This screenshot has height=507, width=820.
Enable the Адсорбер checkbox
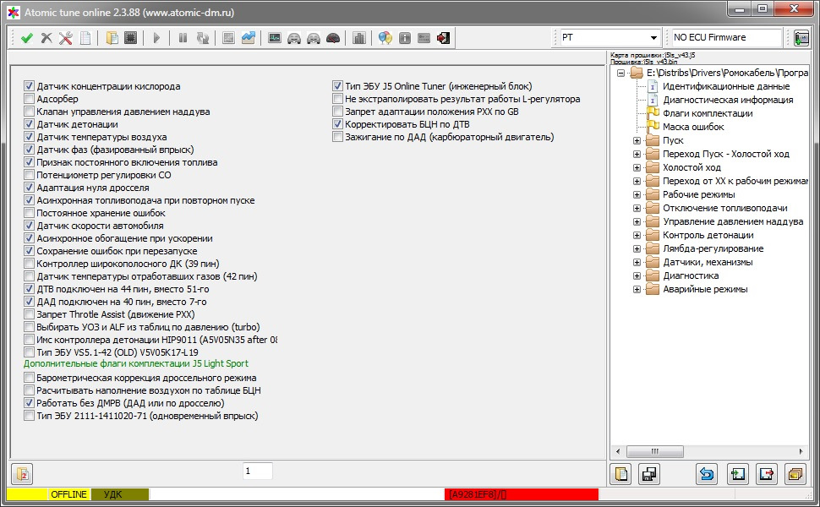click(30, 99)
